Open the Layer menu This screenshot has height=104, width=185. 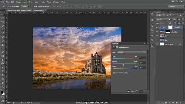point(25,2)
